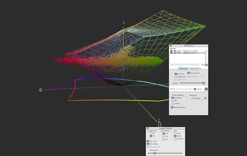This screenshot has height=156, width=247.
Task: Select Luv coordinates
Action: 164,139
